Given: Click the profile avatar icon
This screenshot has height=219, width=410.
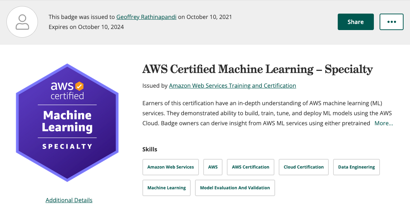Looking at the screenshot, I should point(22,22).
